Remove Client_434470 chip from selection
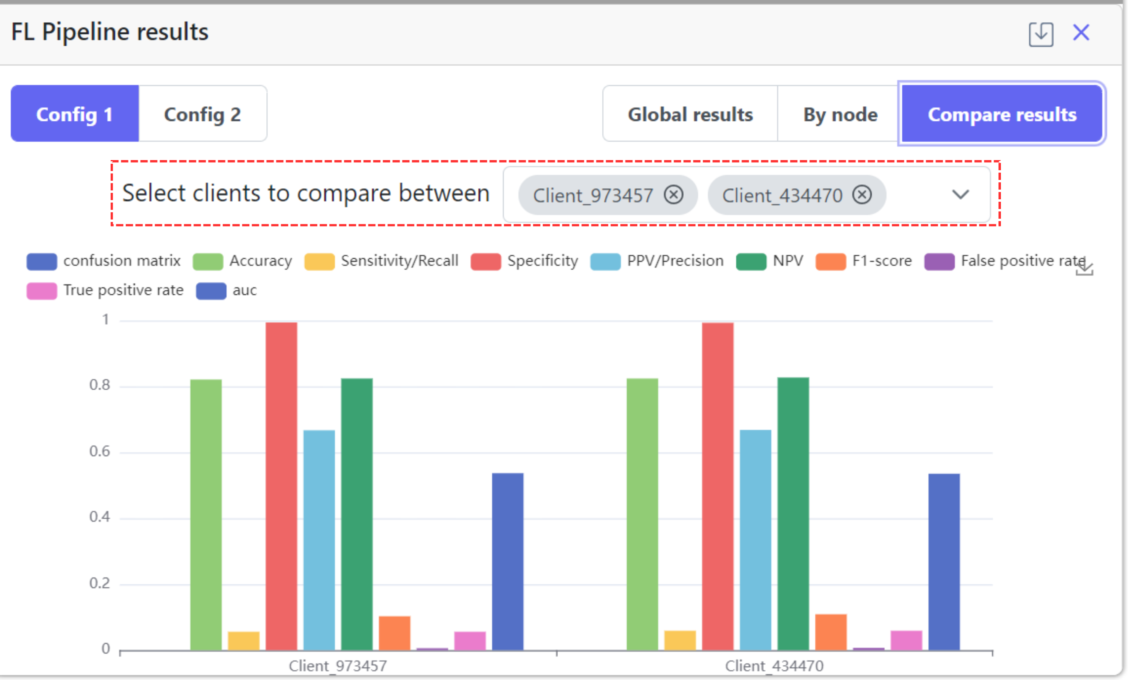The width and height of the screenshot is (1129, 680). 862,195
